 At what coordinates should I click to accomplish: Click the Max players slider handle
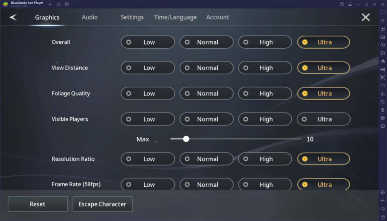pyautogui.click(x=186, y=139)
